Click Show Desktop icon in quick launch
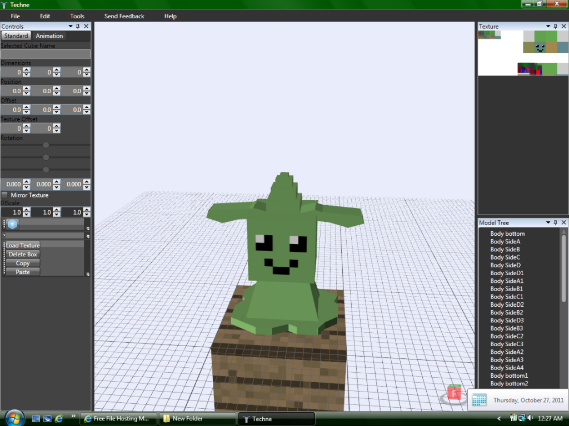The image size is (569, 426). 36,419
